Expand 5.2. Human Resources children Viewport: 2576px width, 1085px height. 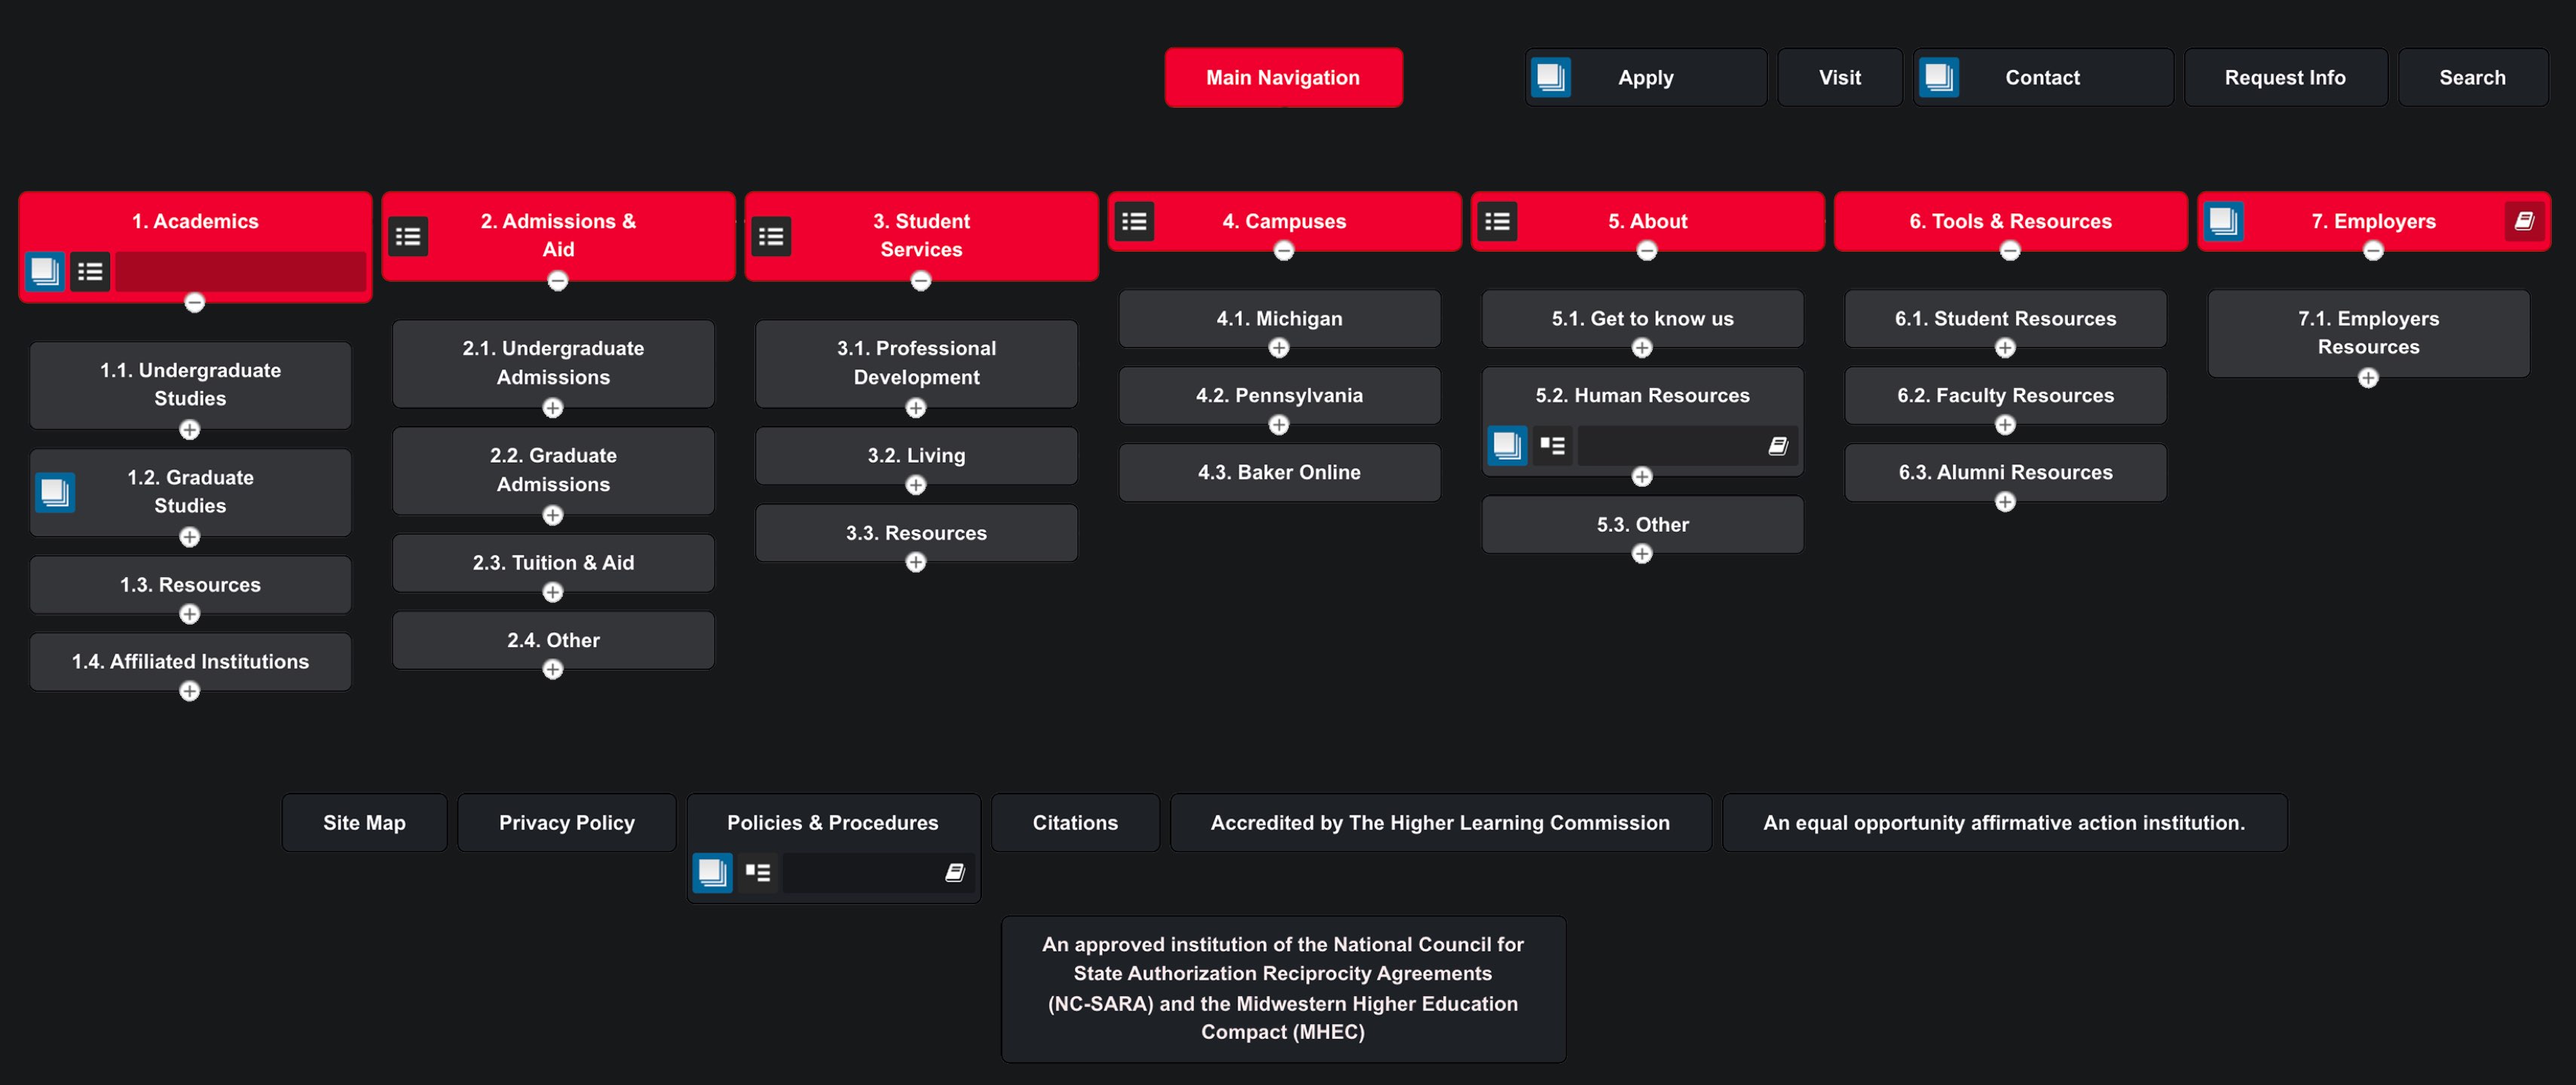point(1642,476)
